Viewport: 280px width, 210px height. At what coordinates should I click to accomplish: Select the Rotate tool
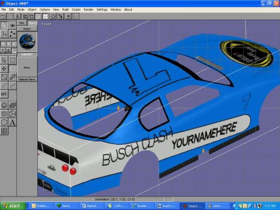pos(12,69)
